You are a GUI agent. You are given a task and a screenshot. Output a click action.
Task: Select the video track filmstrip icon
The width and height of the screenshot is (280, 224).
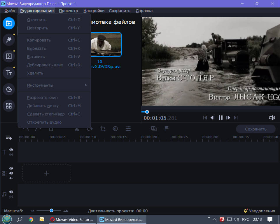pos(4,173)
